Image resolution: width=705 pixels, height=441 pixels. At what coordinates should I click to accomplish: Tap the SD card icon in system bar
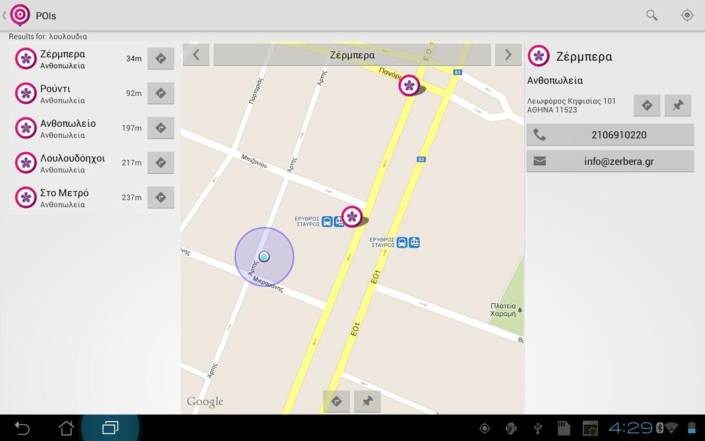pos(563,428)
